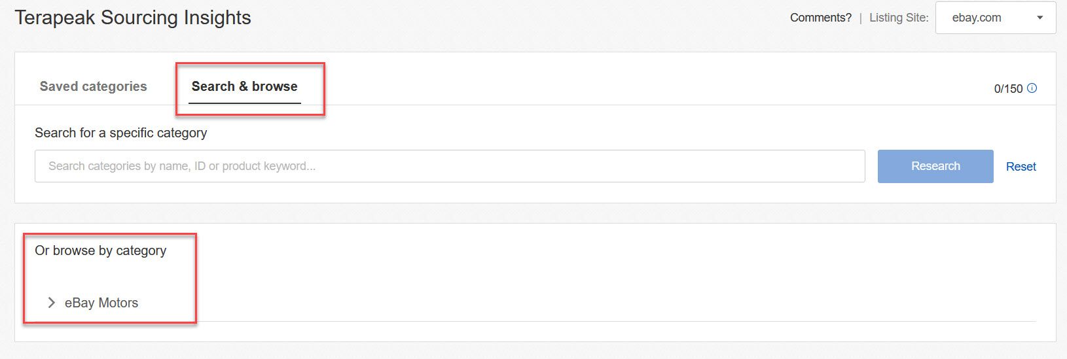Reset the category search via Reset link
The width and height of the screenshot is (1067, 359).
(x=1021, y=167)
